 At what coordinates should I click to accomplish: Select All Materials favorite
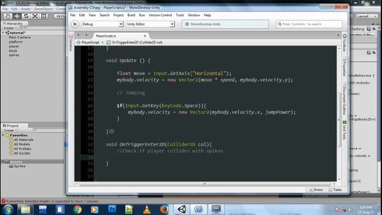[23, 140]
